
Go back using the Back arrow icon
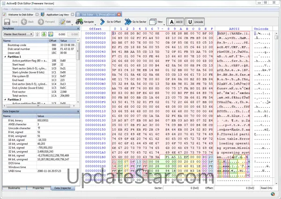(x=24, y=22)
